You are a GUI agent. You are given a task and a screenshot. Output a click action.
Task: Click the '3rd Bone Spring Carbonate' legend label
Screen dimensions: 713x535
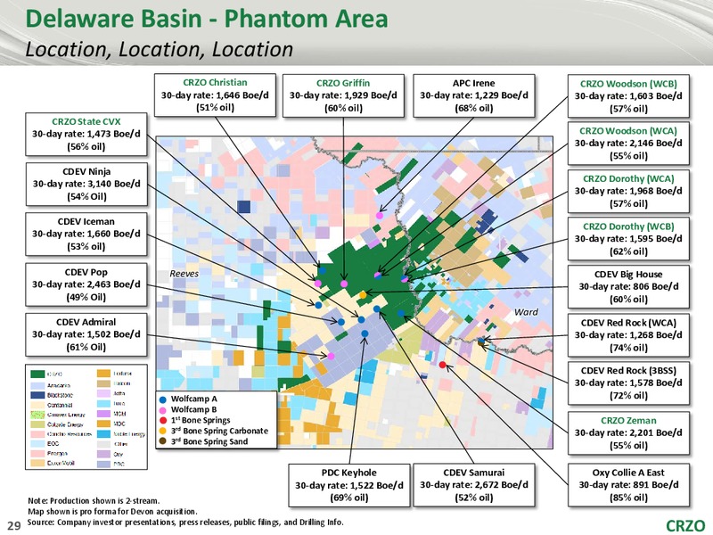219,431
